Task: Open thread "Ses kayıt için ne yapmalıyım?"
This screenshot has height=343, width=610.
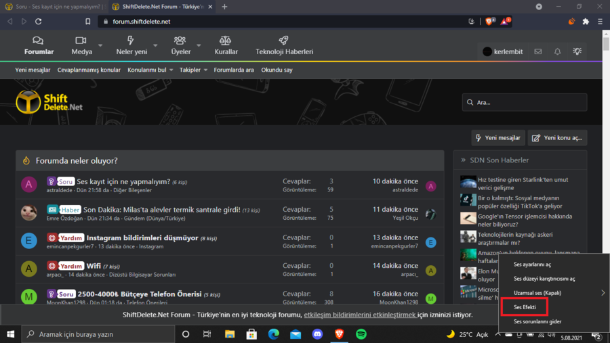Action: coord(123,181)
